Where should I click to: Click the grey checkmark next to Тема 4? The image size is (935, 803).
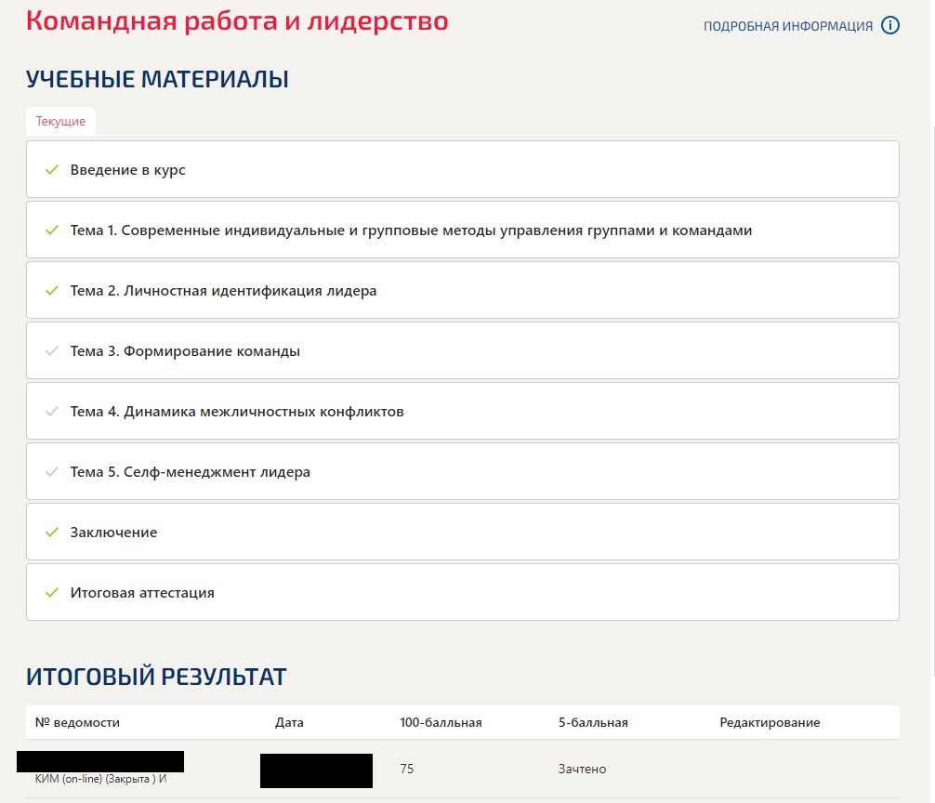[52, 412]
